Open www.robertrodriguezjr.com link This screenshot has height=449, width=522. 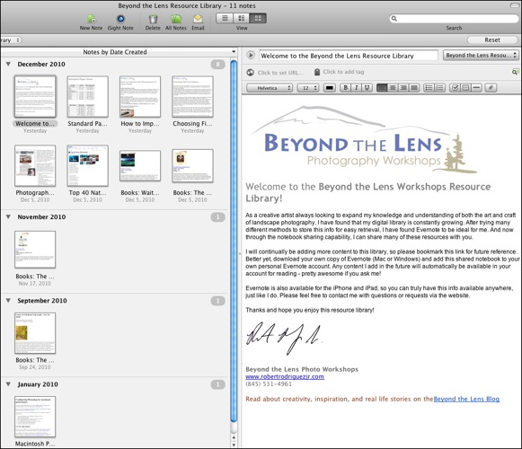[x=285, y=376]
